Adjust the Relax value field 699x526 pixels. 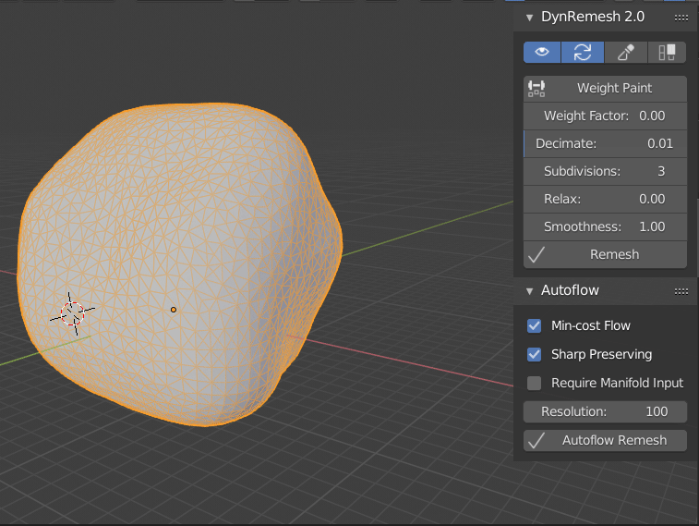(605, 199)
